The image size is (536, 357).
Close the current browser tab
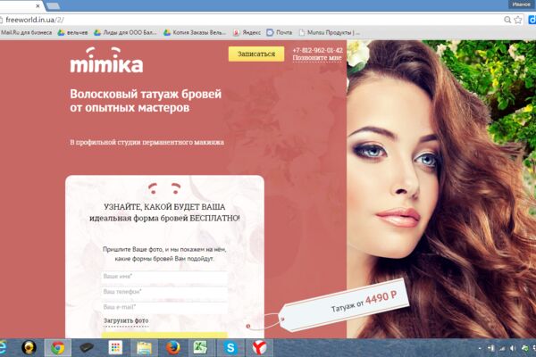38,6
